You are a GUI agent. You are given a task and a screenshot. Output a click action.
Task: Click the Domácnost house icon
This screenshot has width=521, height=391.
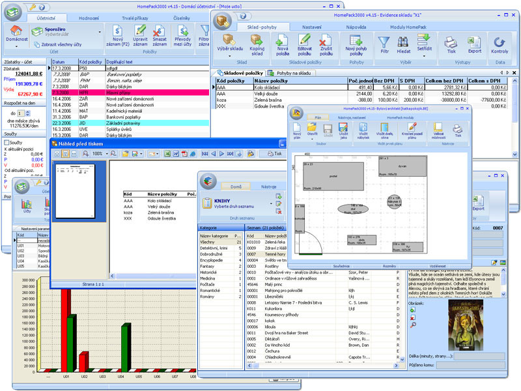coord(16,31)
